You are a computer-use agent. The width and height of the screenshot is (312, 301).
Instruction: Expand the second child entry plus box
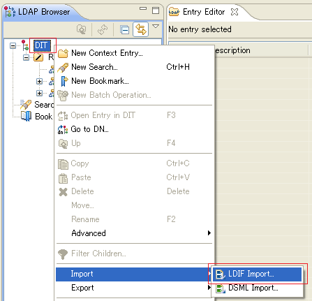[39, 81]
